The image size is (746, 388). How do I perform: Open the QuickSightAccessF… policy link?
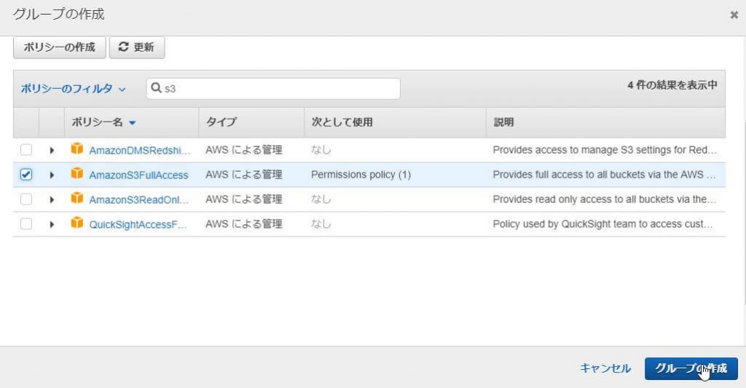(138, 224)
